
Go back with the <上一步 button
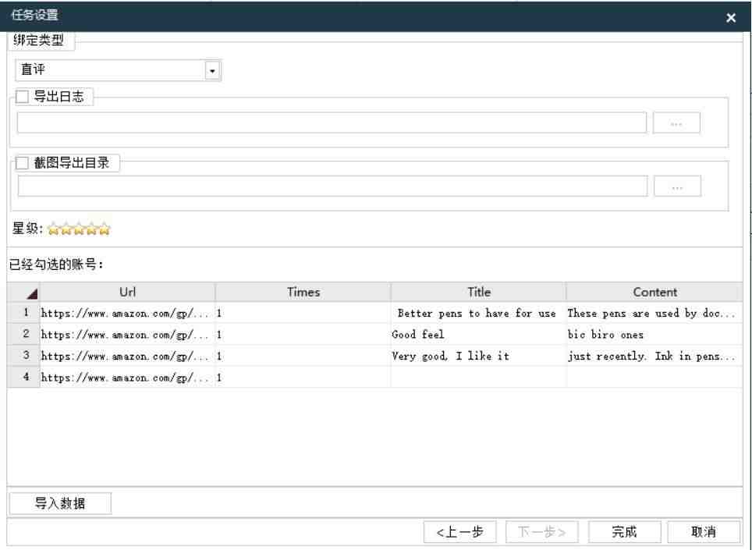[x=460, y=532]
